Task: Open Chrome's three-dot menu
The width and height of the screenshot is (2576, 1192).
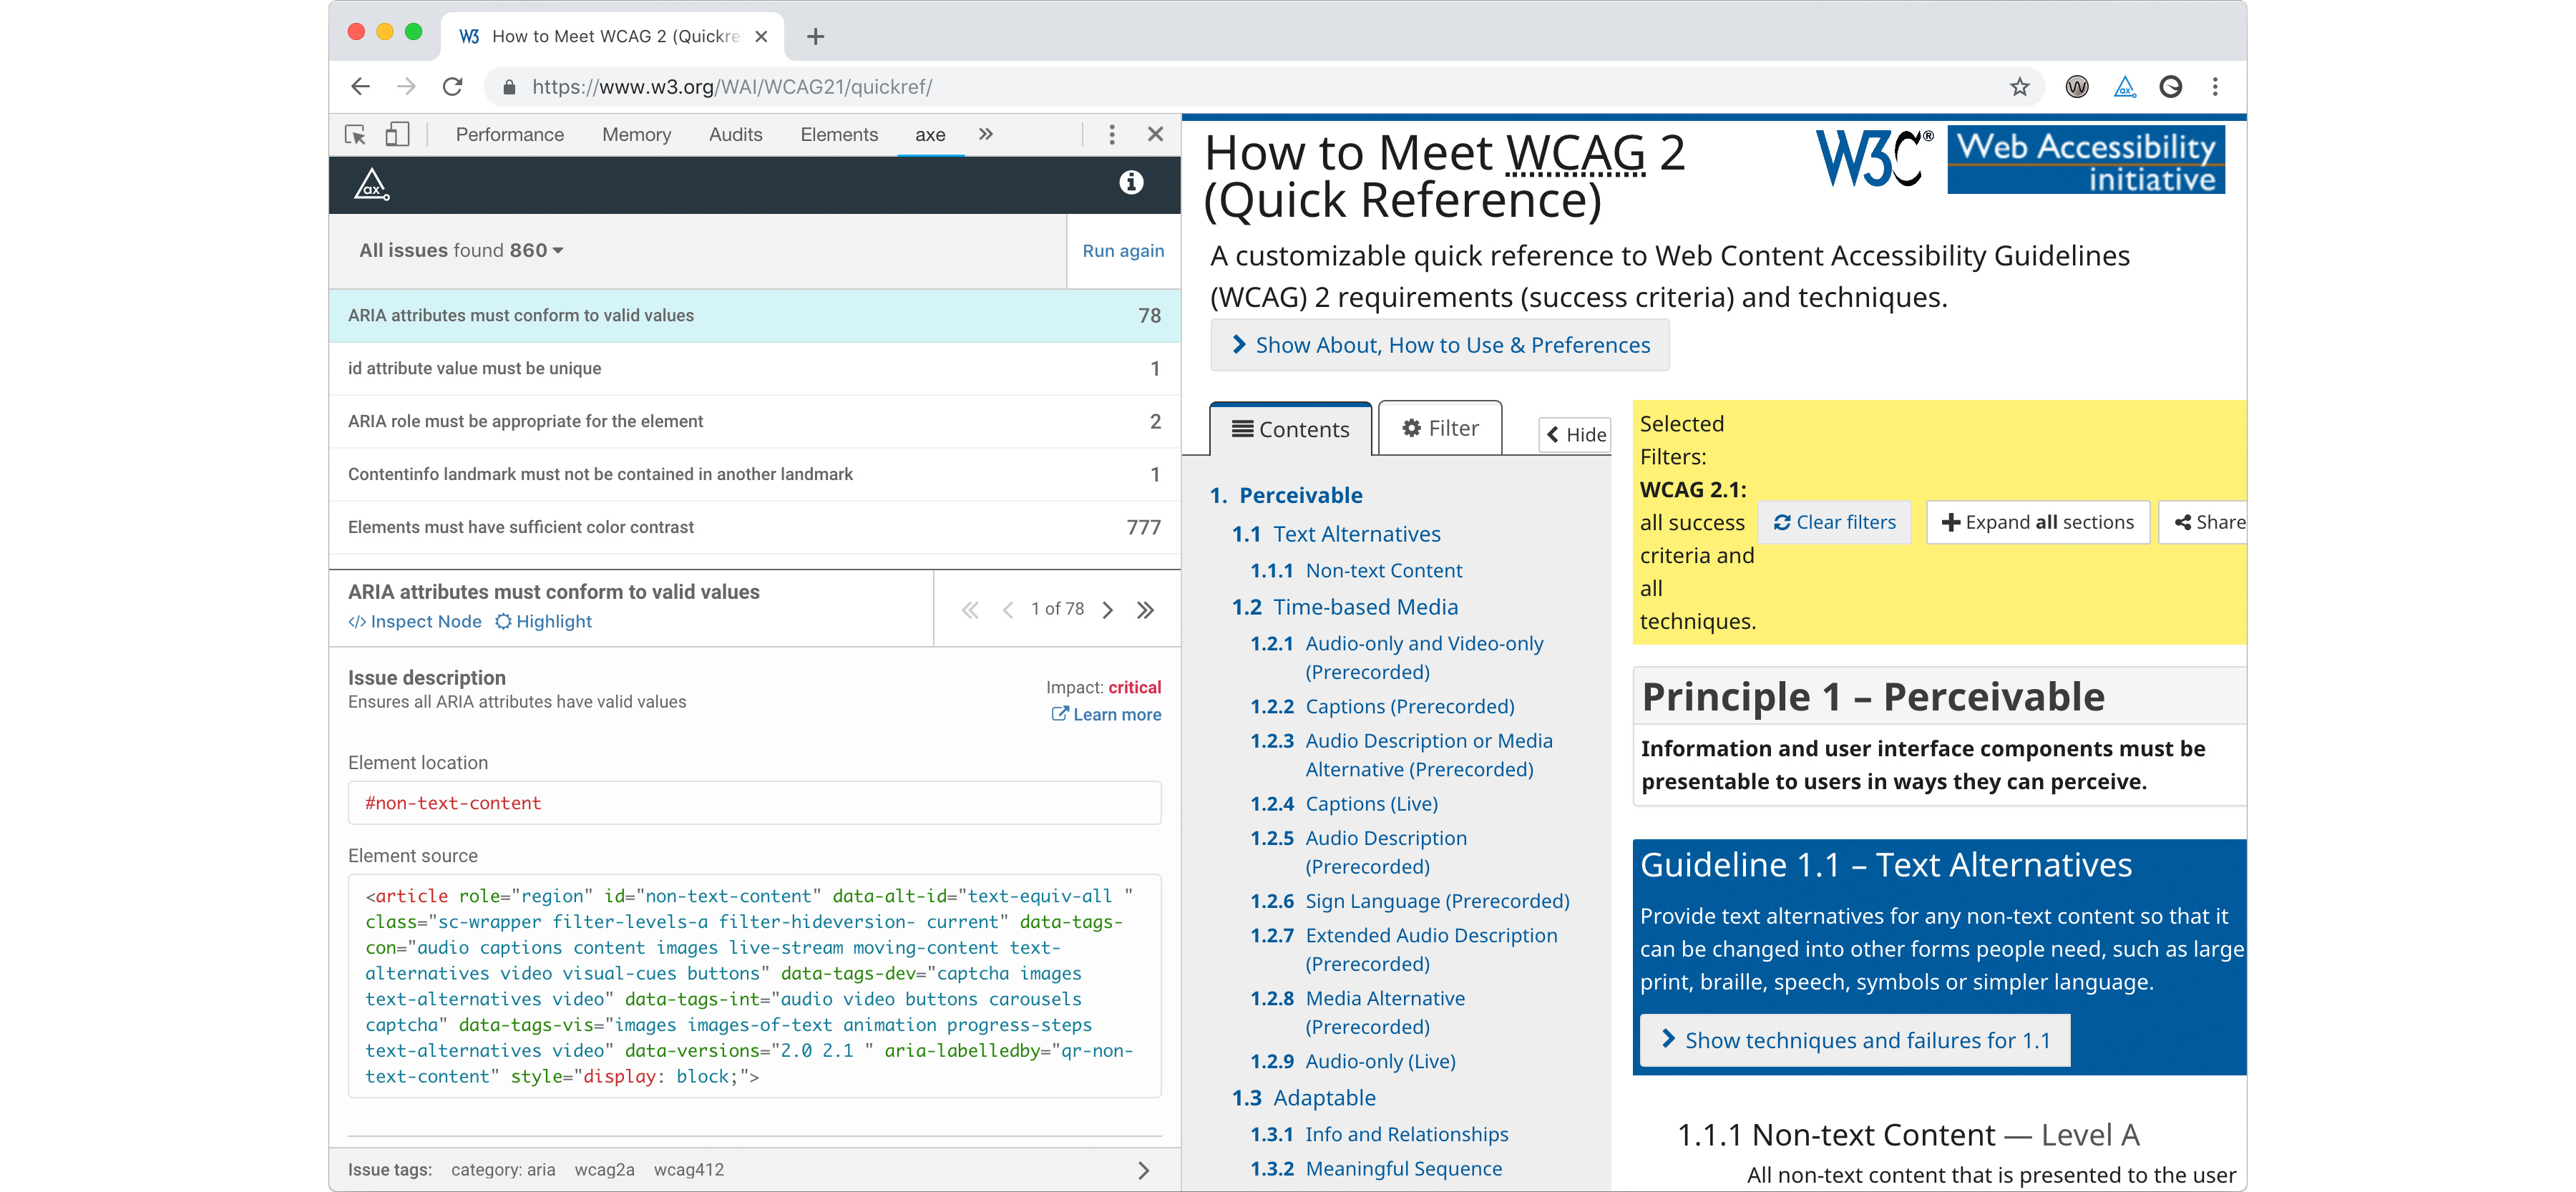Action: coord(2215,87)
